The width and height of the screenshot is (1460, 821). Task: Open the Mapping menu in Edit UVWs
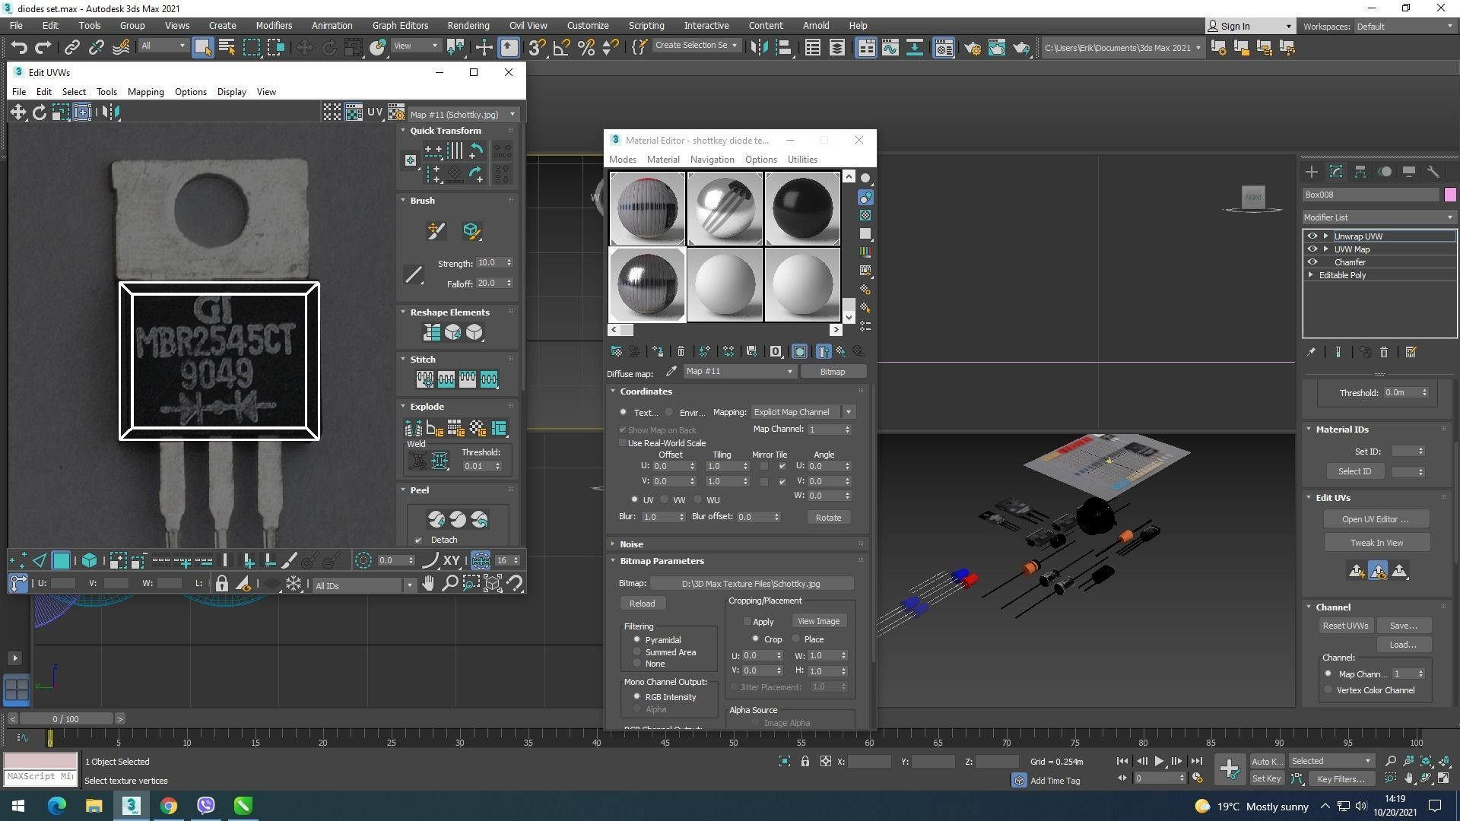point(145,92)
